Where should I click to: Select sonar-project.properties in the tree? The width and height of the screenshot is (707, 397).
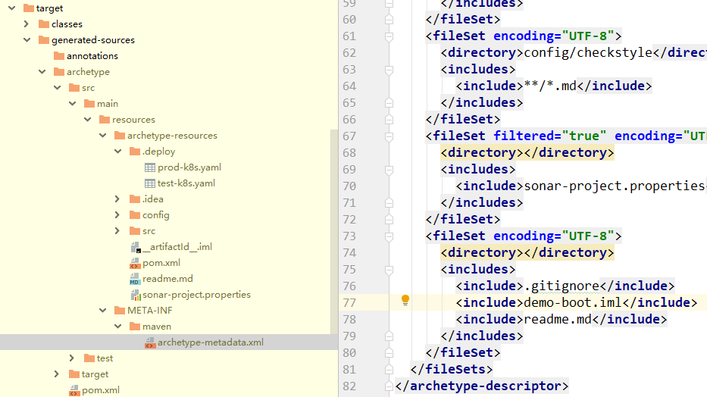point(196,295)
